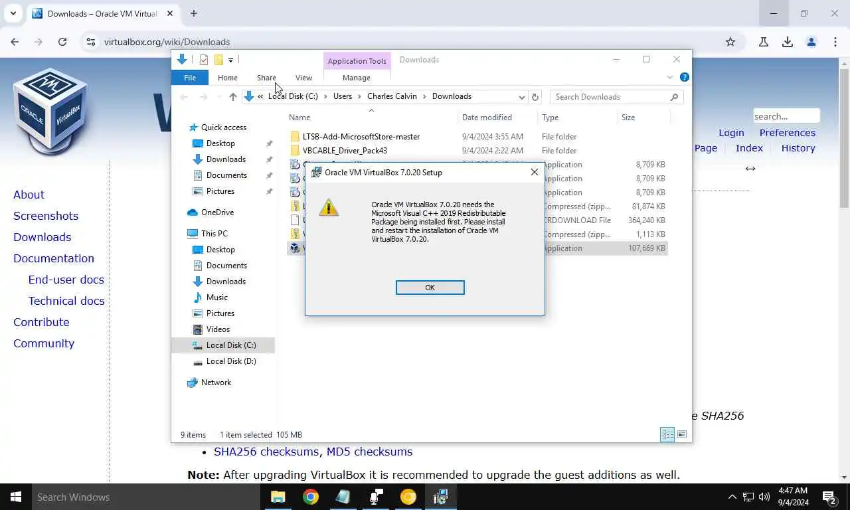Click the Users breadcrumb segment
This screenshot has width=850, height=510.
pos(343,96)
